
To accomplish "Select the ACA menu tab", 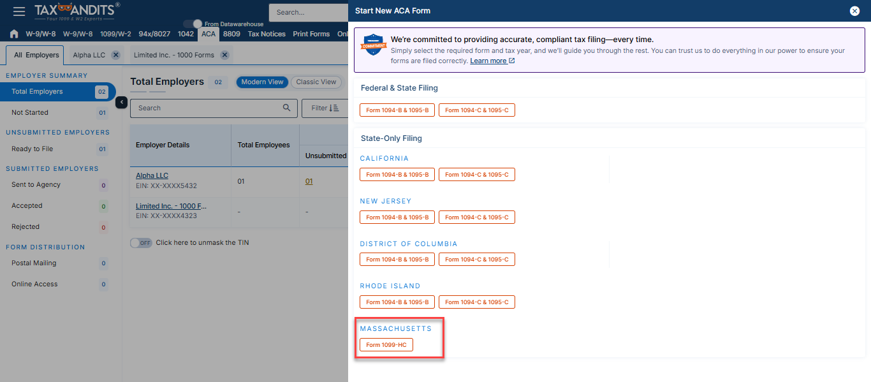I will click(209, 34).
